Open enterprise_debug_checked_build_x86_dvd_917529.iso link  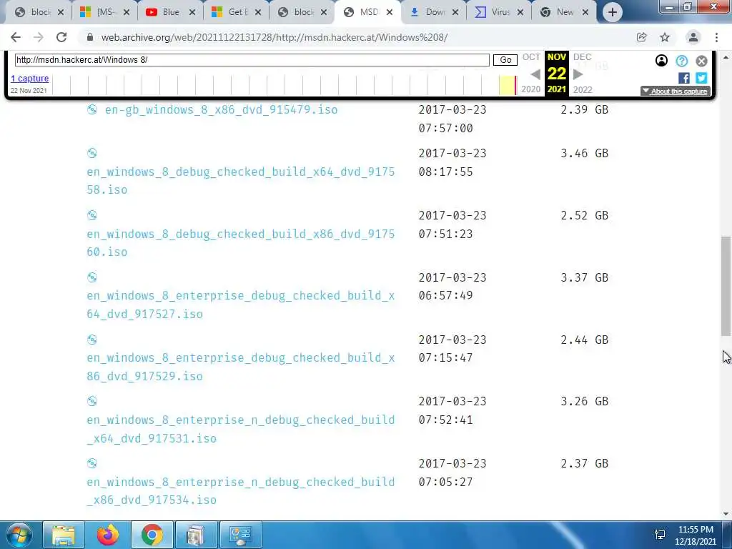240,367
